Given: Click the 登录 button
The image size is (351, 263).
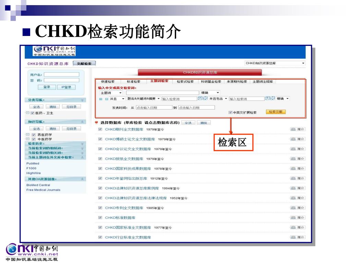Looking at the screenshot, I should tap(47, 87).
